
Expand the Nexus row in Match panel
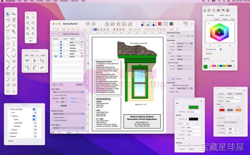pos(11,130)
